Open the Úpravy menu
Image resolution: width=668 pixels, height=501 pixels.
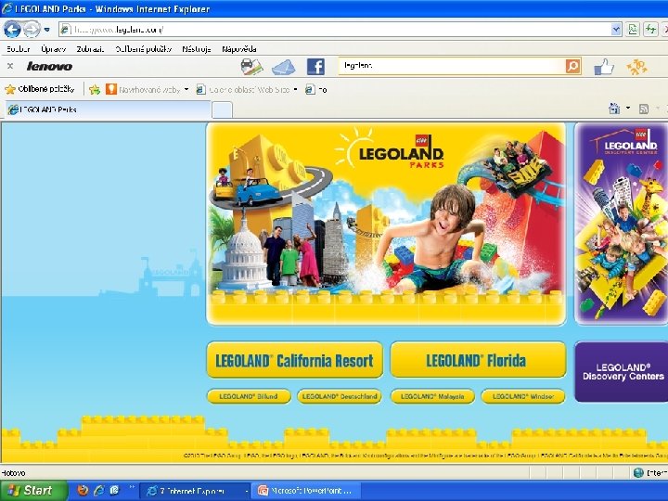[x=53, y=49]
